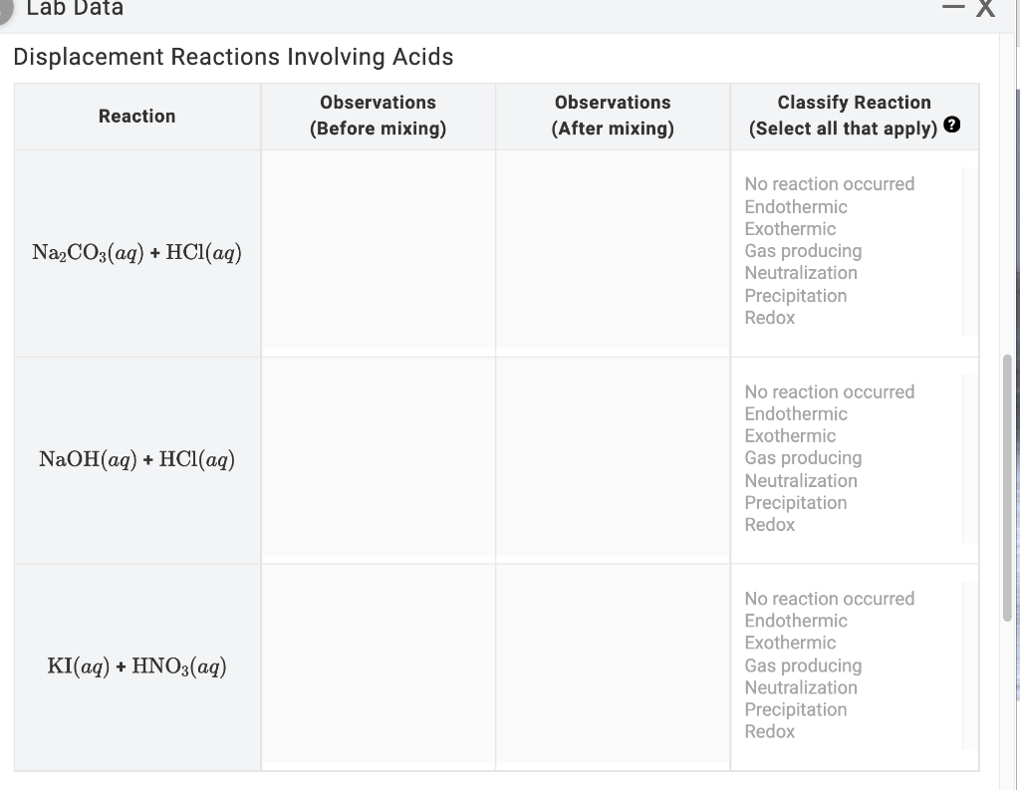Select 'Gas producing' for the KI + HNO3 reaction
This screenshot has height=790, width=1020.
tap(803, 665)
